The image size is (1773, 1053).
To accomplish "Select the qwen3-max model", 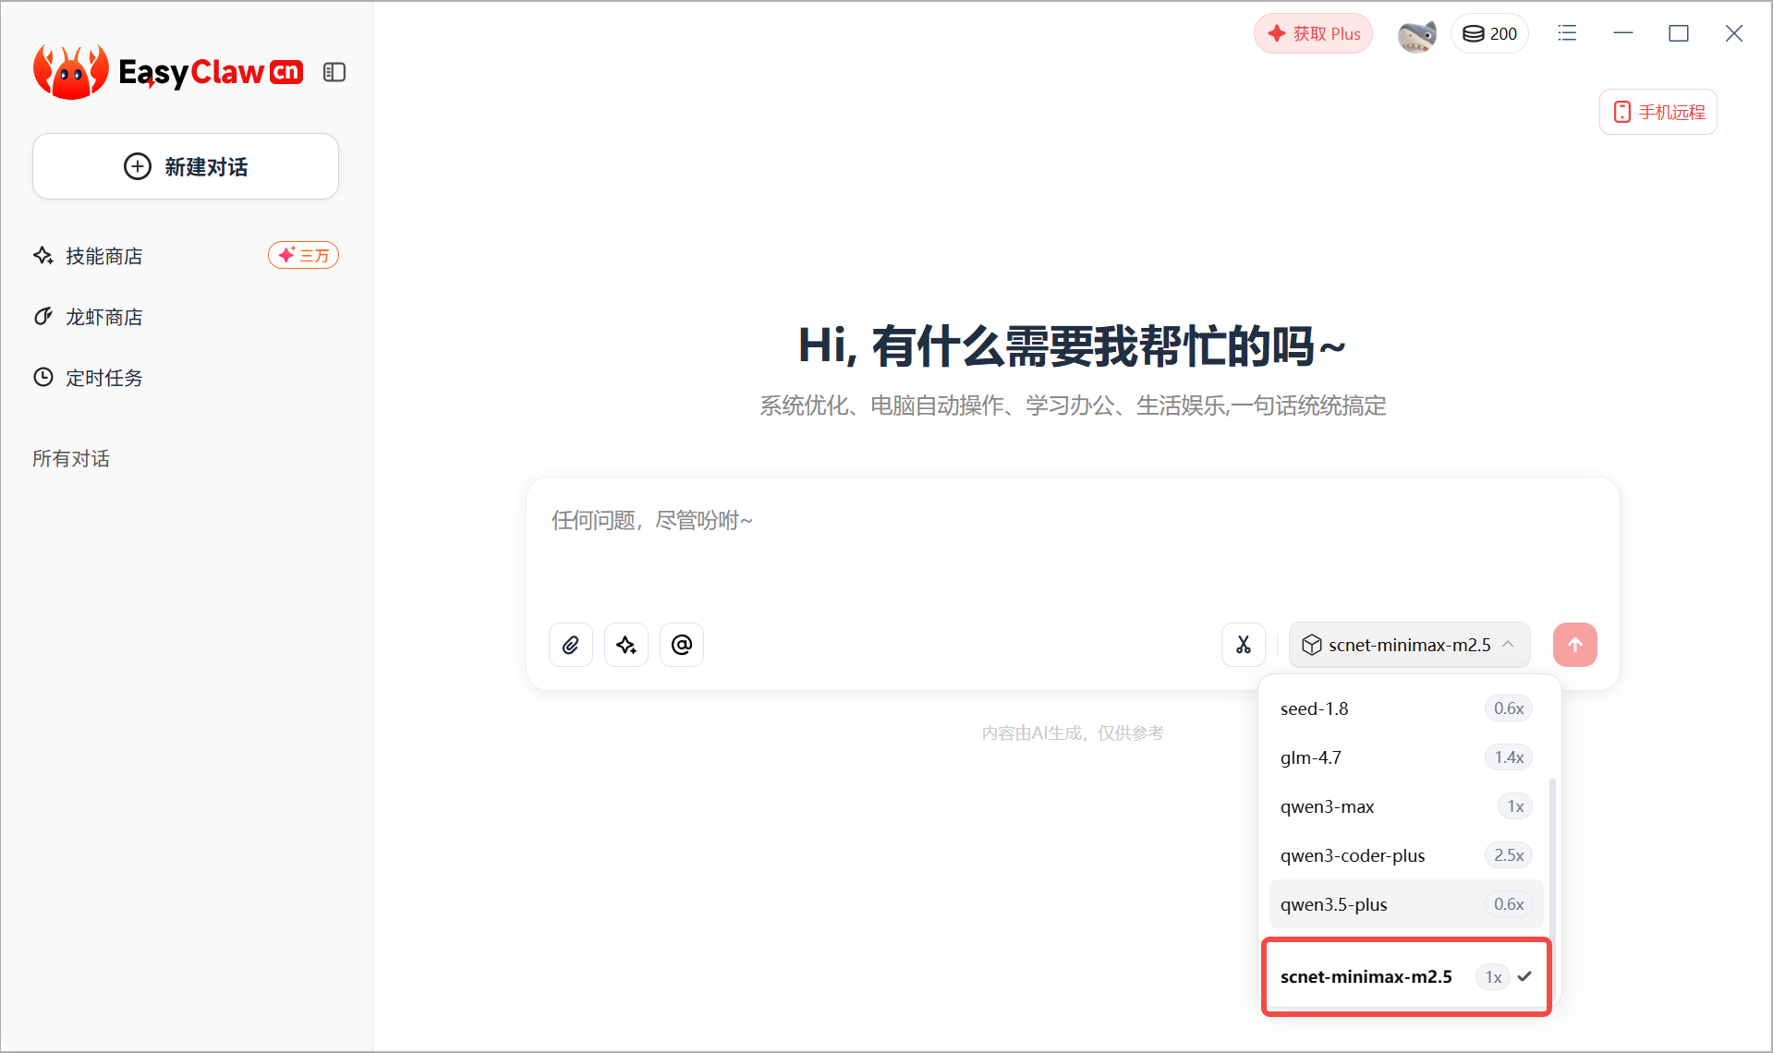I will [x=1327, y=805].
